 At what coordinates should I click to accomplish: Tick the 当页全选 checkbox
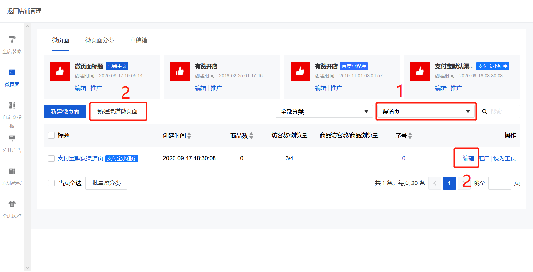tap(51, 183)
